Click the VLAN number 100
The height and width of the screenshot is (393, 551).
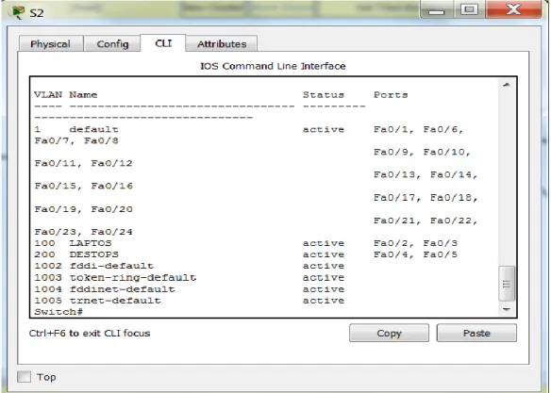point(44,243)
